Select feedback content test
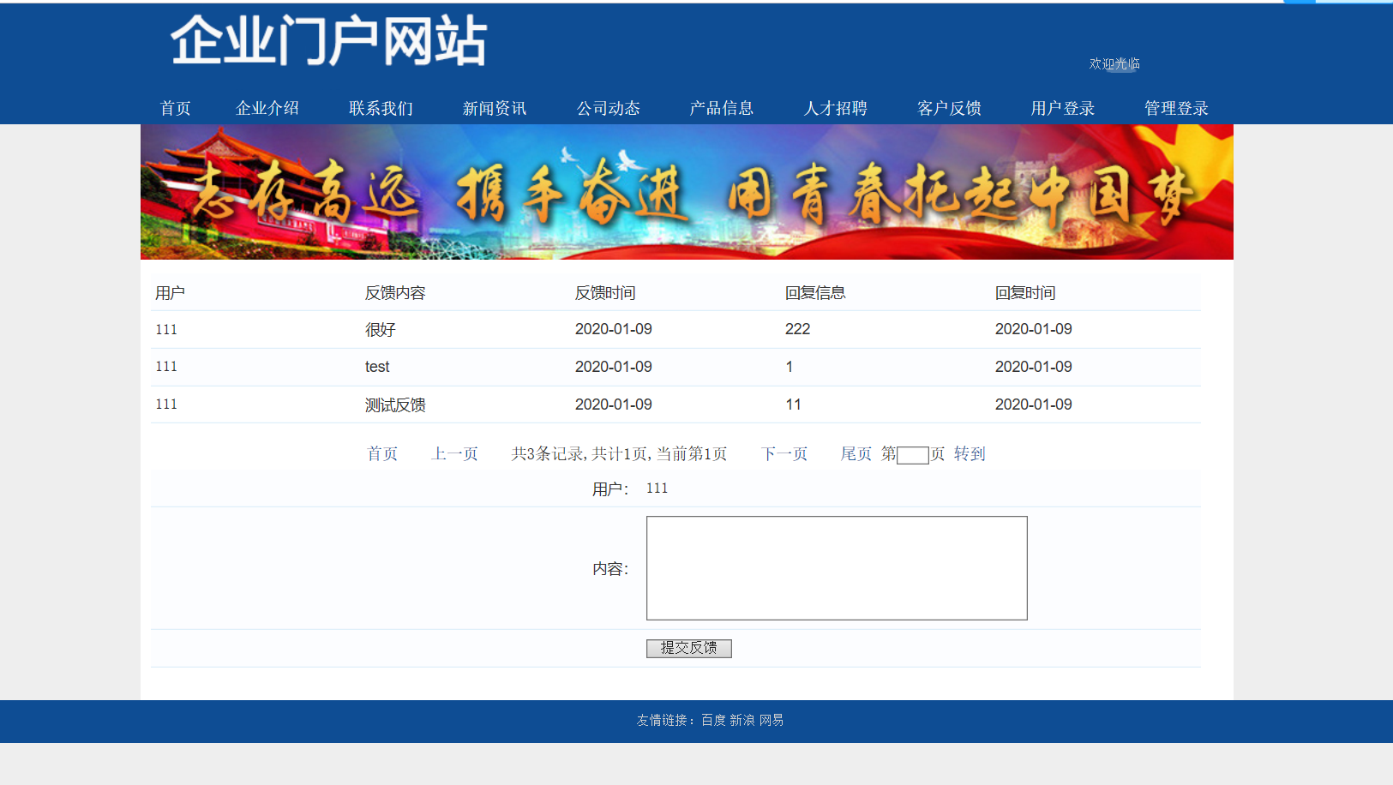This screenshot has width=1393, height=785. click(377, 367)
